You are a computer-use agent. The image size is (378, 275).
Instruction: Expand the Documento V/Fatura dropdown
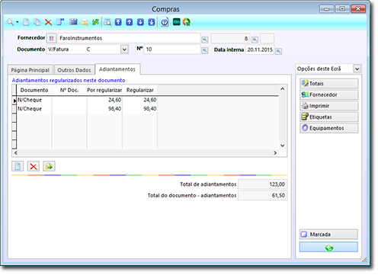pos(124,50)
